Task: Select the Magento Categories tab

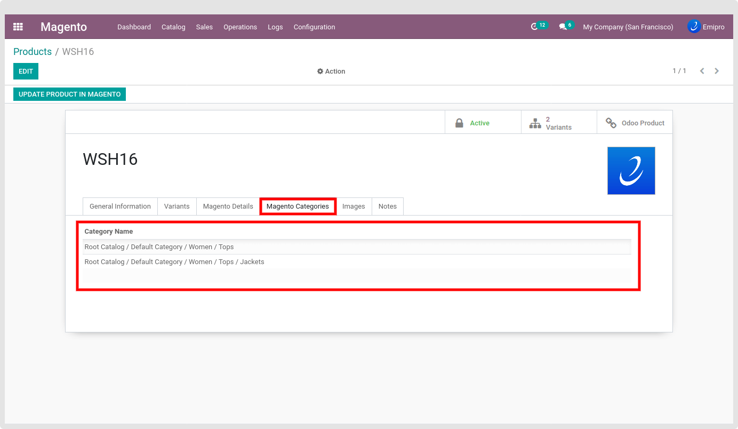Action: (298, 206)
